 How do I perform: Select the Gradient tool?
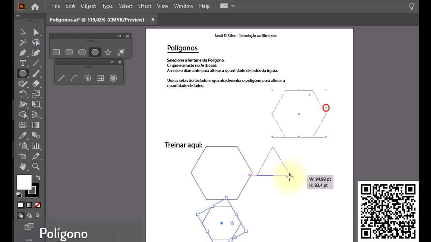coord(36,125)
